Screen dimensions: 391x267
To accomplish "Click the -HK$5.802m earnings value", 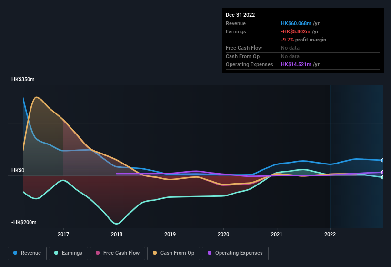I will coord(295,31).
